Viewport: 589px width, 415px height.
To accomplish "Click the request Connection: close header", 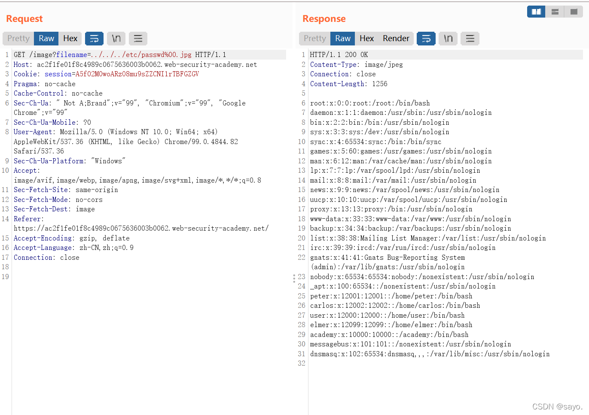I will click(46, 258).
